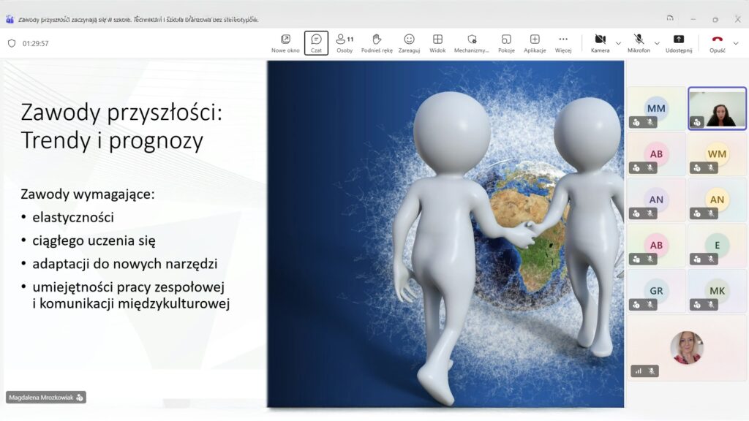Expand the Opuść leave options arrow
The height and width of the screenshot is (421, 749).
735,43
